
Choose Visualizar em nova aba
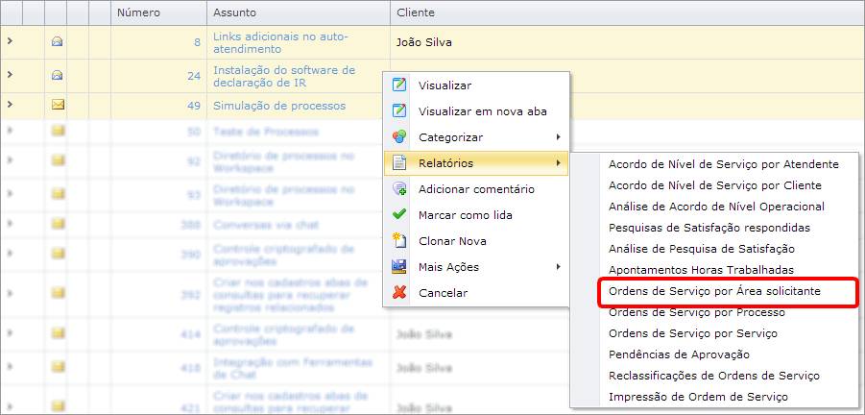(482, 111)
